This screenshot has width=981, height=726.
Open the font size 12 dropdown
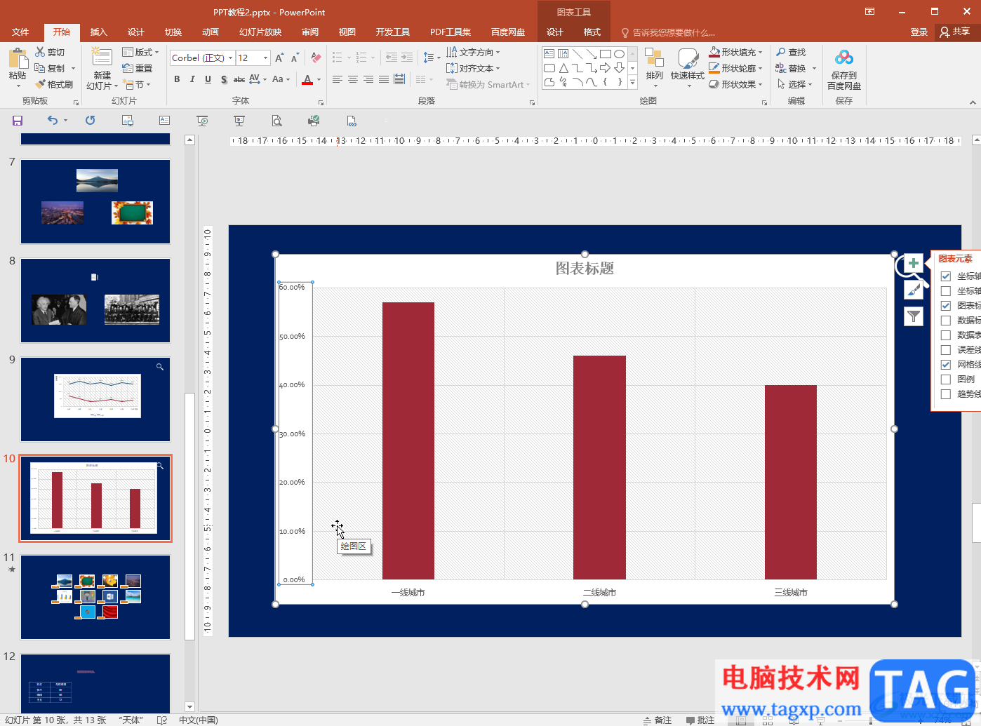click(266, 58)
